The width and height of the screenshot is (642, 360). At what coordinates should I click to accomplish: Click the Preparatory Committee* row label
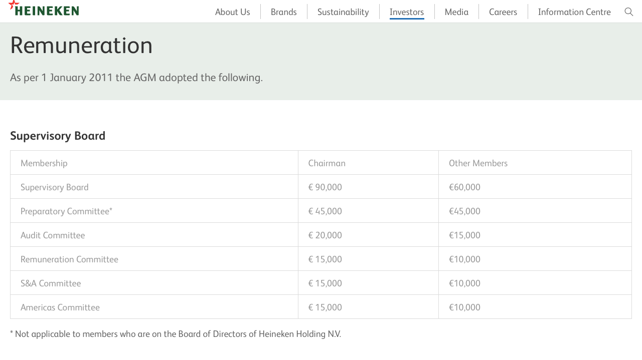(x=66, y=211)
